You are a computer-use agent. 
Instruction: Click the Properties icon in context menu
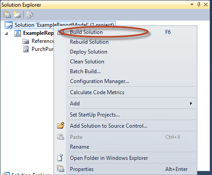coord(61,169)
